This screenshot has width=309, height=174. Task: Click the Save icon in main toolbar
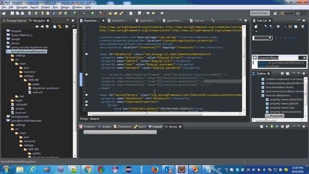click(x=12, y=13)
